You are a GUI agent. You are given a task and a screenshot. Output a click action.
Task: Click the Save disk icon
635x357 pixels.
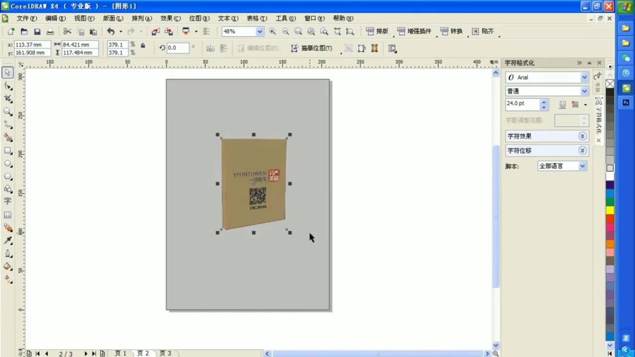tap(37, 31)
